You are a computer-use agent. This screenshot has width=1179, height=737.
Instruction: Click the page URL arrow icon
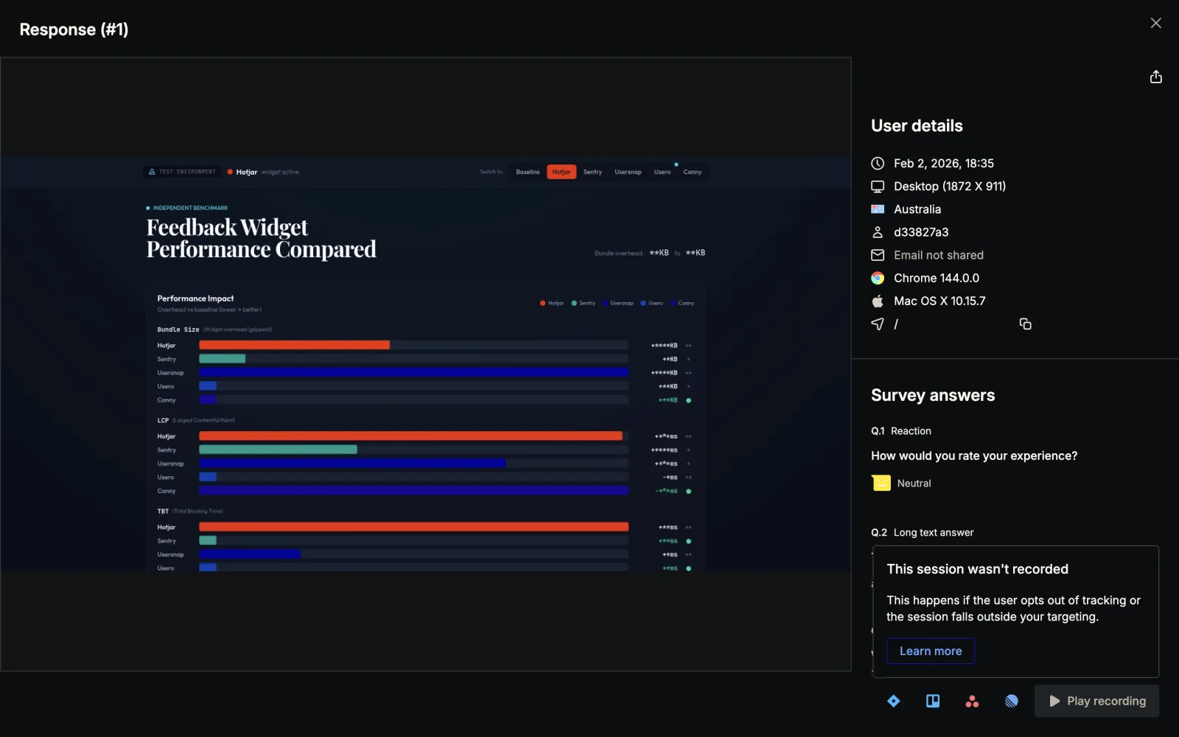tap(878, 324)
